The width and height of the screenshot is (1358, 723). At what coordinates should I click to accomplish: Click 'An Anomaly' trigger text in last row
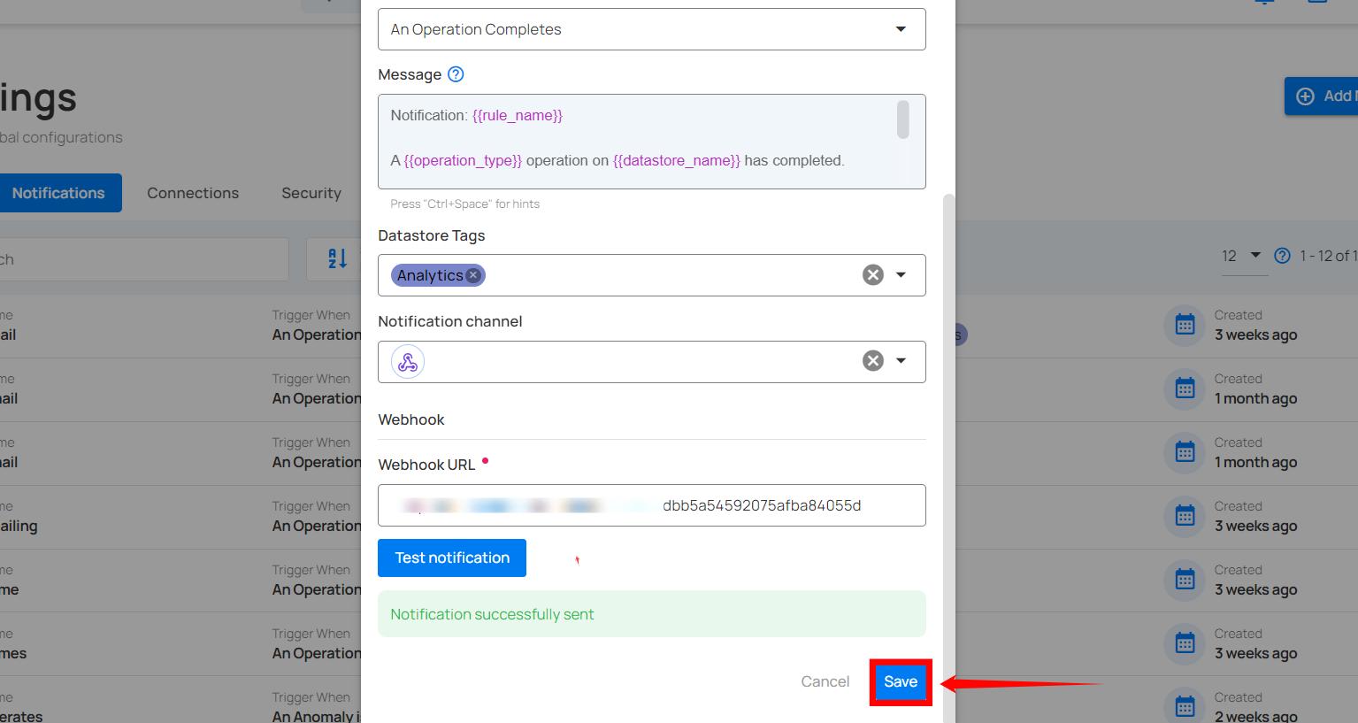[316, 717]
